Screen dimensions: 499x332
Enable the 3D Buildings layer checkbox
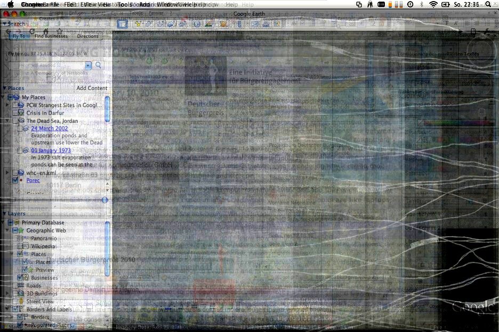tap(15, 293)
